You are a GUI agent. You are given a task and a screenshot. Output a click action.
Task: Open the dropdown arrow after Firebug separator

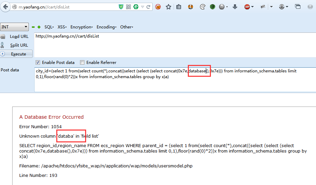point(271,7)
